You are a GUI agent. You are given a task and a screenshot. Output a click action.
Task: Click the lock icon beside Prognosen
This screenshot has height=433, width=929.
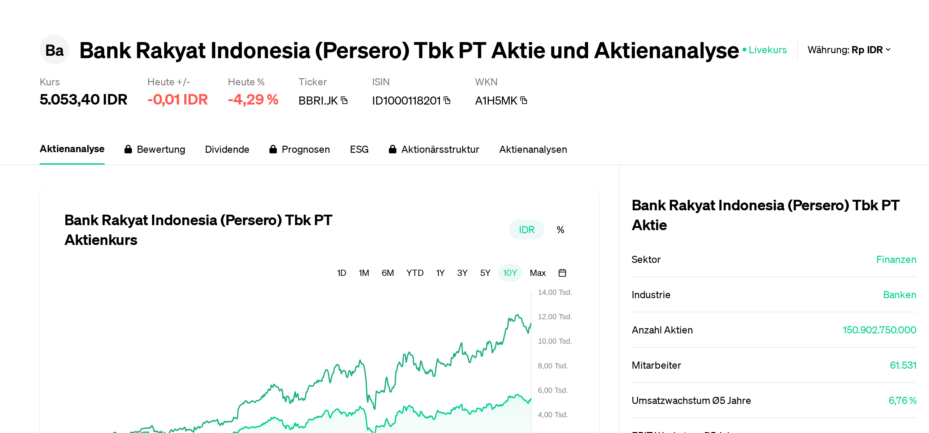pos(273,149)
